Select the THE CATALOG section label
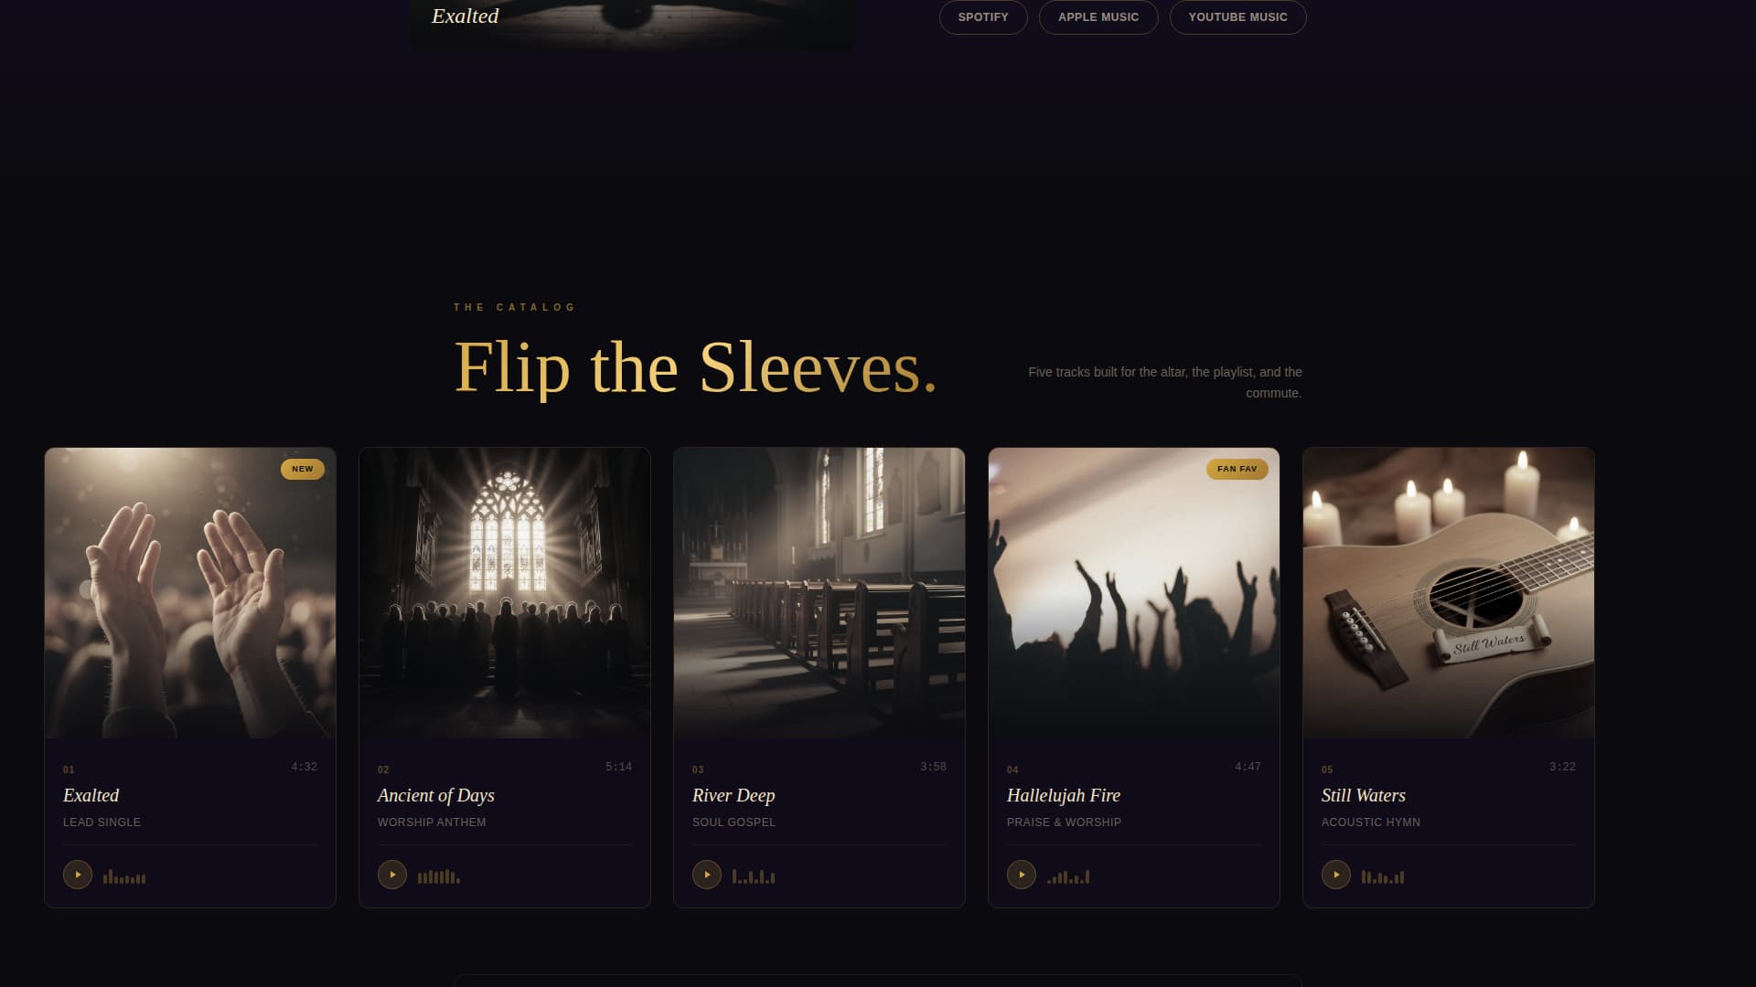Image resolution: width=1756 pixels, height=987 pixels. click(x=514, y=307)
